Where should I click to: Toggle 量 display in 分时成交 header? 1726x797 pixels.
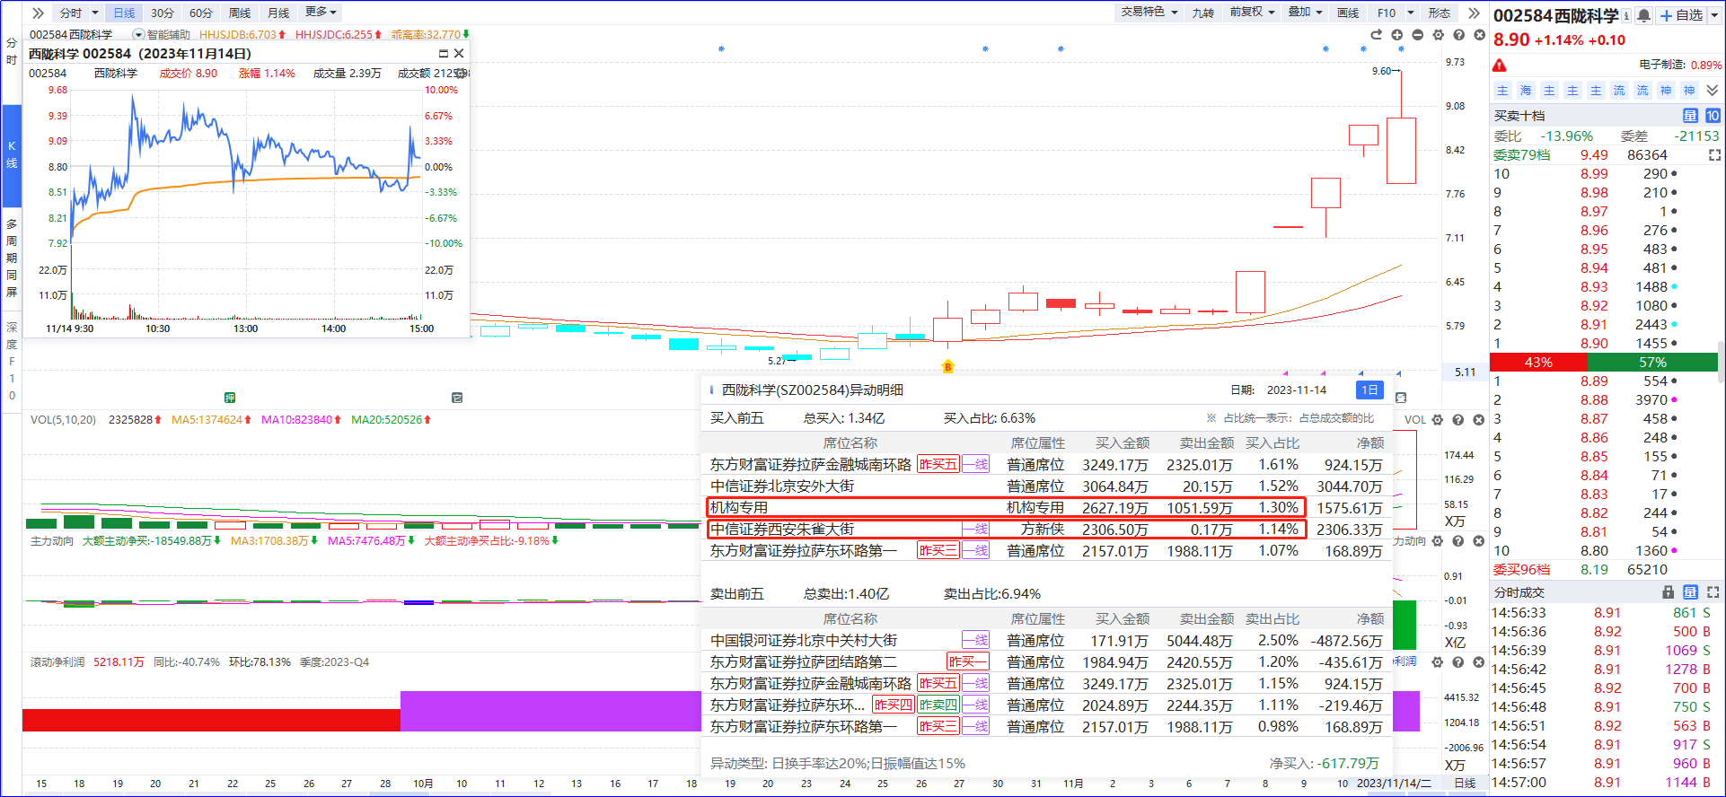1690,592
